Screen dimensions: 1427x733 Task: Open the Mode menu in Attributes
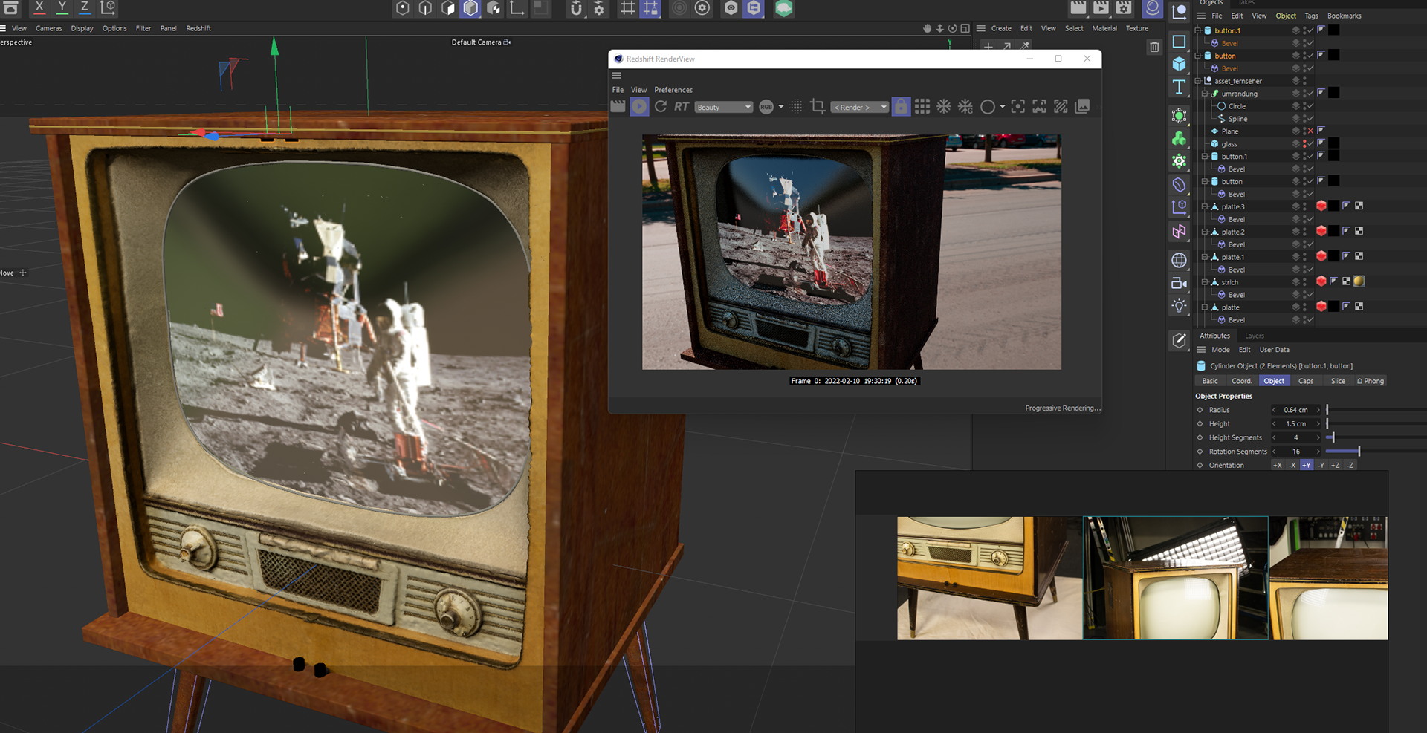pyautogui.click(x=1220, y=350)
